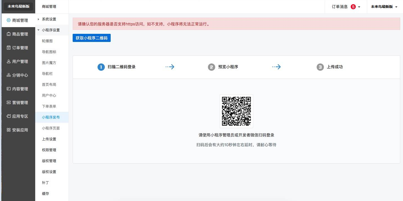The image size is (403, 201).
Task: Go to 权限管理 in the submenu
Action: click(49, 150)
